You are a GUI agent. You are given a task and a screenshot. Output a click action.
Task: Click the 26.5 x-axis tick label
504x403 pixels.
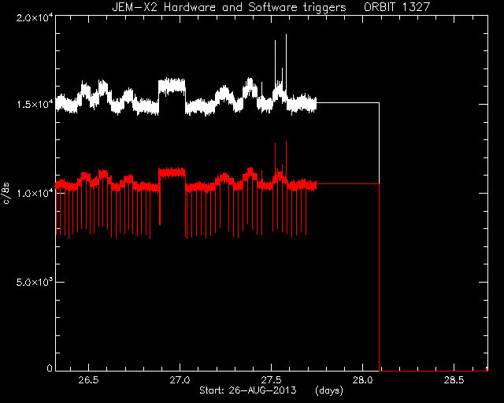89,380
